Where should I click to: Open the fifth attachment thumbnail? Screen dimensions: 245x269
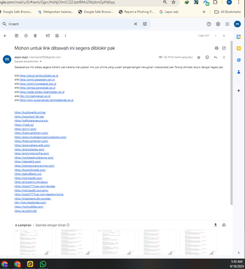(198, 242)
